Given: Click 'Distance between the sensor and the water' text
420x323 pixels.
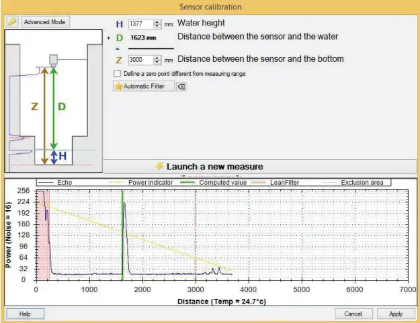Looking at the screenshot, I should coord(257,36).
